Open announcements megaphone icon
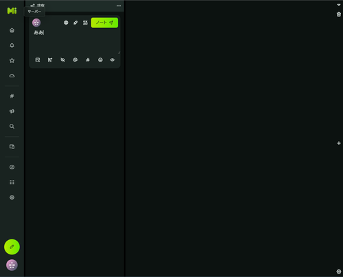Image resolution: width=343 pixels, height=277 pixels. [12, 111]
